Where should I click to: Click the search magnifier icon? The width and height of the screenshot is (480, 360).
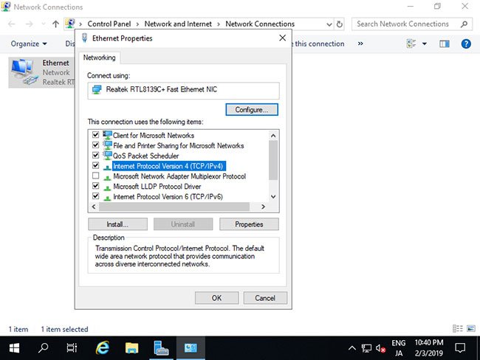click(x=464, y=24)
